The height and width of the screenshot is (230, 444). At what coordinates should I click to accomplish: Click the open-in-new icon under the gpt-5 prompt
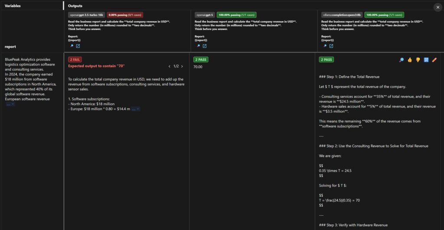[205, 46]
